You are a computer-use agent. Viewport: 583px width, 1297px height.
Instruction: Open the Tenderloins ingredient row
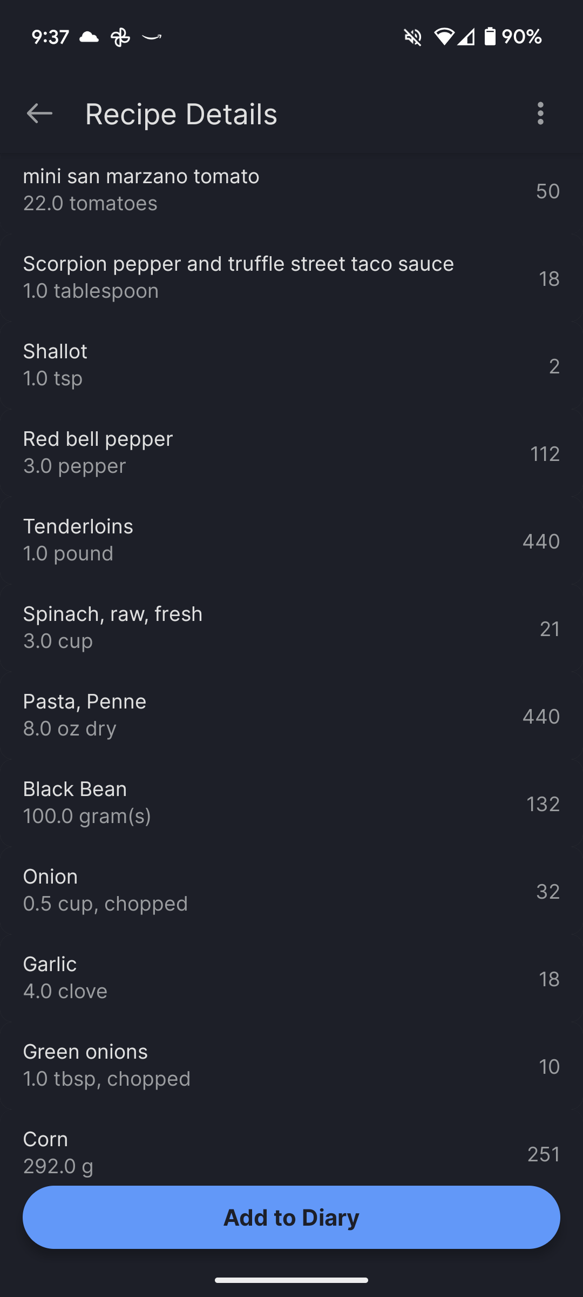point(291,540)
